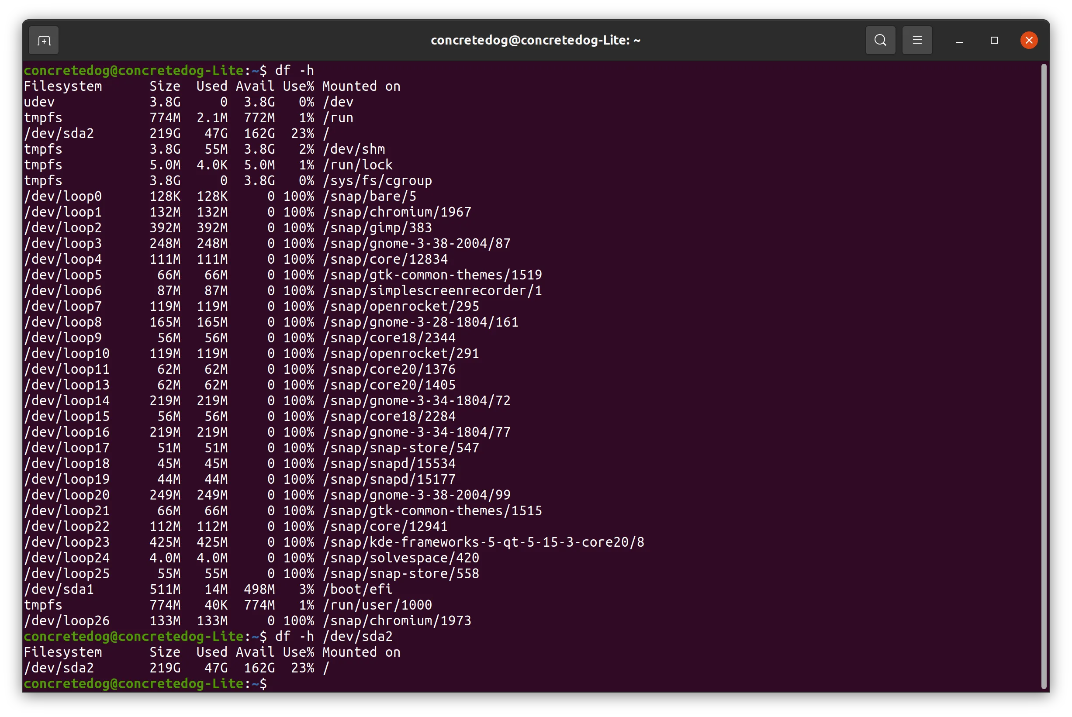Click '/snap/core/12941' mount path
Screen dimensions: 1072x717
[x=385, y=526]
